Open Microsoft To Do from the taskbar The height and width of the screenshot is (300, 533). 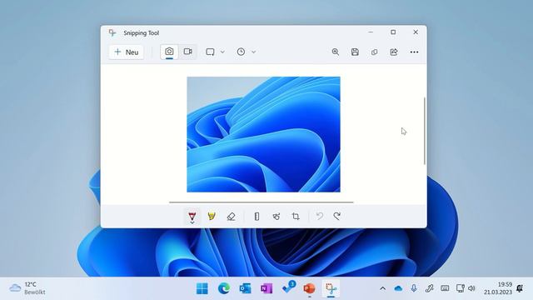tap(289, 287)
